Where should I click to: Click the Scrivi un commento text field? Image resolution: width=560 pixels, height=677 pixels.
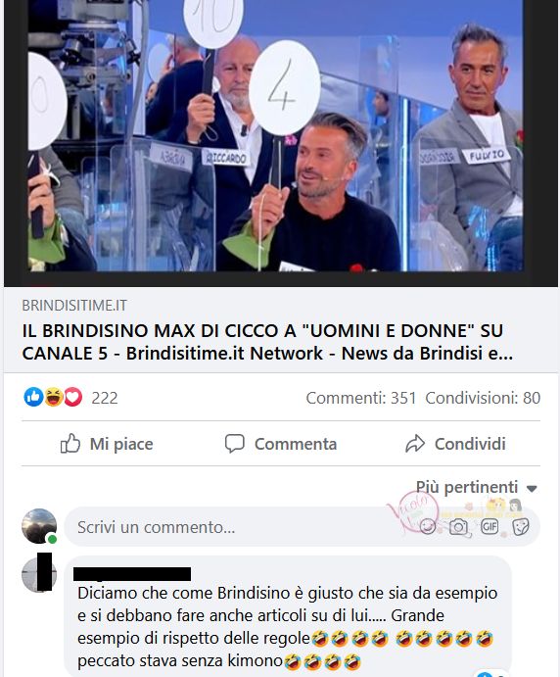[x=242, y=527]
